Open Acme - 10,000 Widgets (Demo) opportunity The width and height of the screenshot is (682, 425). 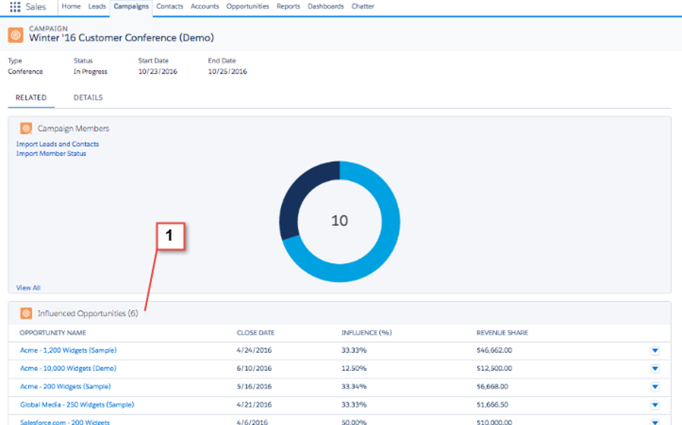tap(69, 368)
